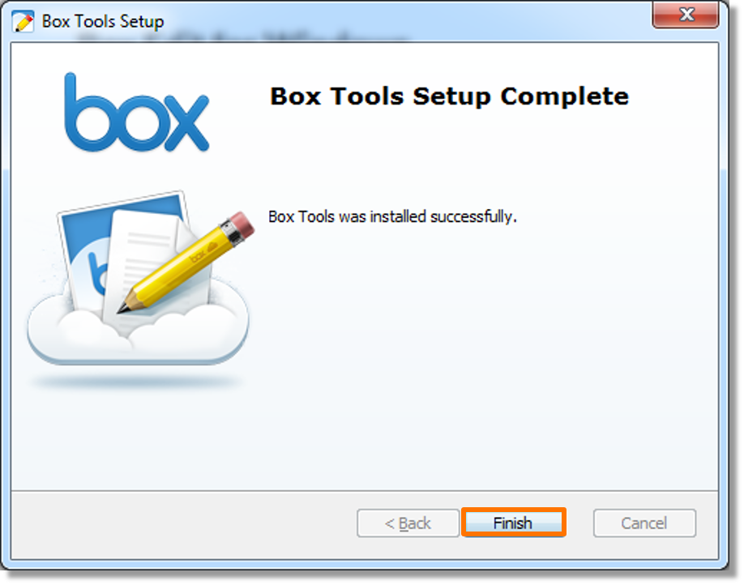Click the shadow beneath the cloud
This screenshot has width=744, height=585.
pos(137,382)
